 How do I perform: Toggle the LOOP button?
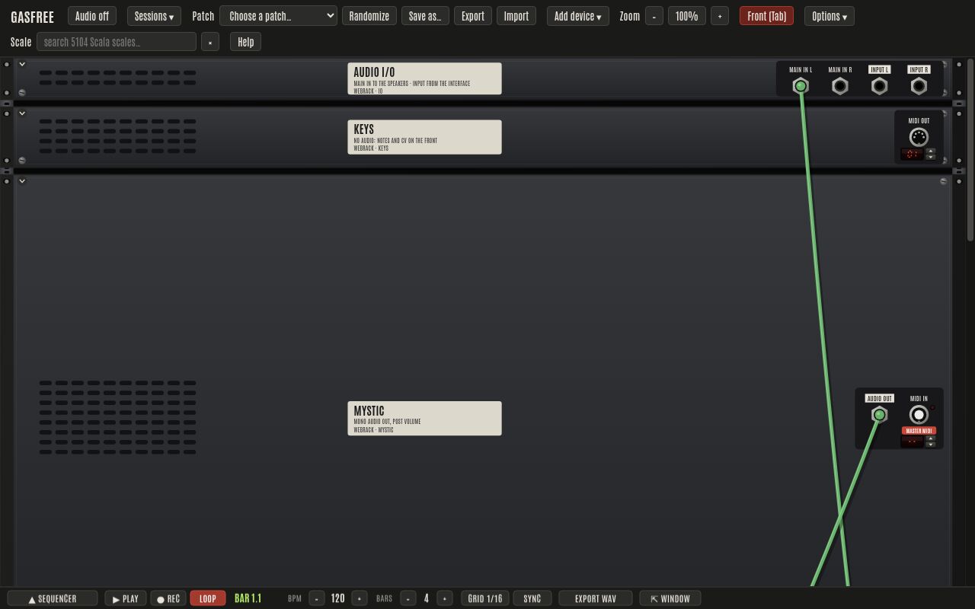click(x=208, y=598)
